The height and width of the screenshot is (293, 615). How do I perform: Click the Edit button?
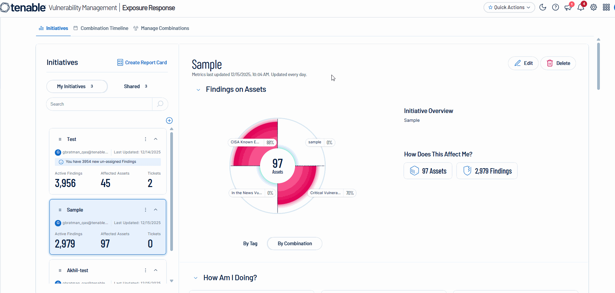pyautogui.click(x=523, y=63)
